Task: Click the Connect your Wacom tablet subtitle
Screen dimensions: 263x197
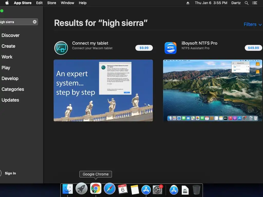Action: [x=92, y=48]
